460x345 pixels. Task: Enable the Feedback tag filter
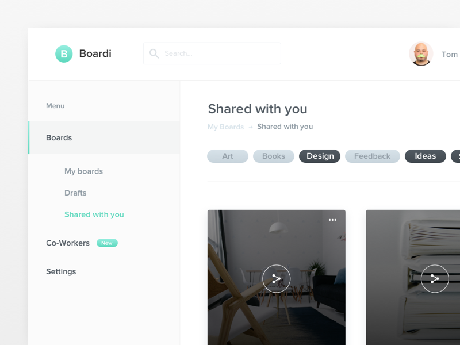click(x=372, y=156)
